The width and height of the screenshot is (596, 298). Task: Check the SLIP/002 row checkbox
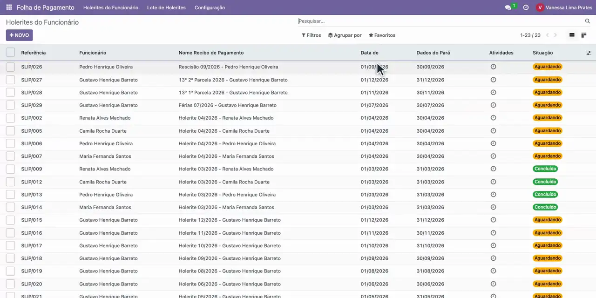point(10,118)
